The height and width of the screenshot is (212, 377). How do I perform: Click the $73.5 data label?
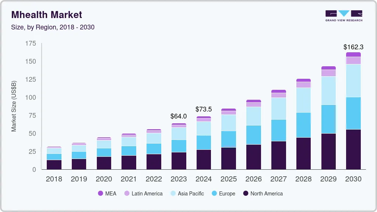click(x=204, y=109)
